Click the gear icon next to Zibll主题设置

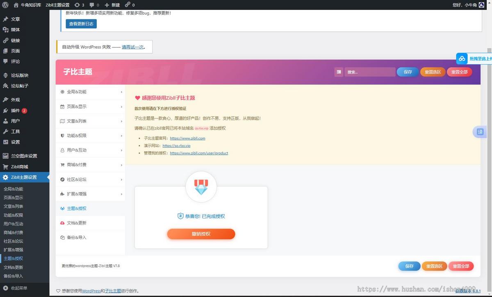point(5,177)
